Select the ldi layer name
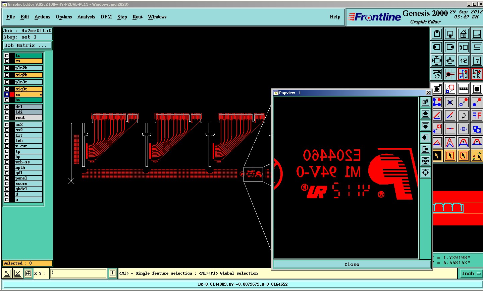The width and height of the screenshot is (483, 291). [x=29, y=112]
